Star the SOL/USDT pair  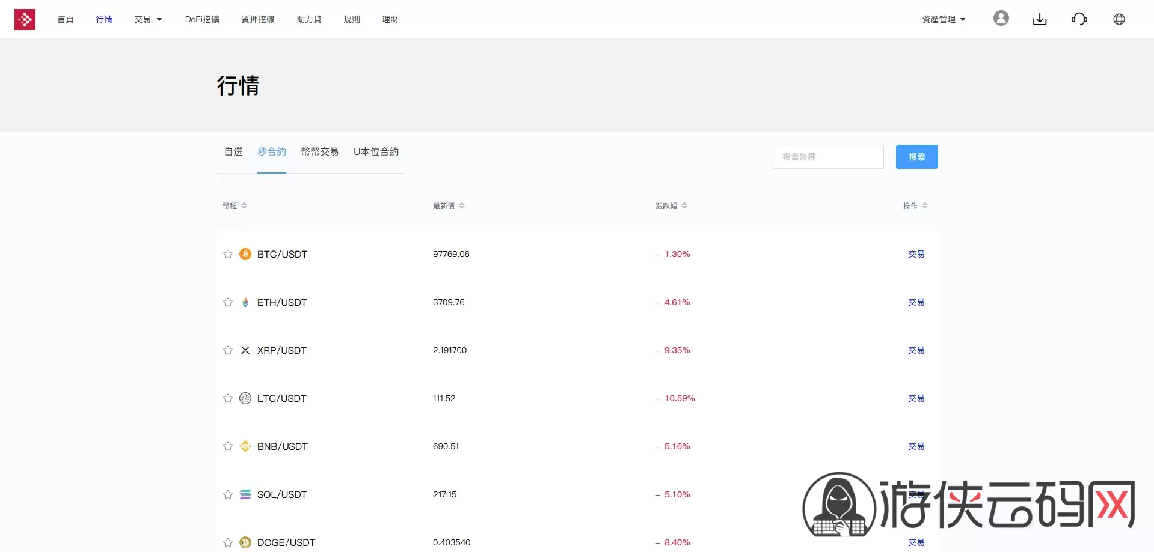click(227, 494)
